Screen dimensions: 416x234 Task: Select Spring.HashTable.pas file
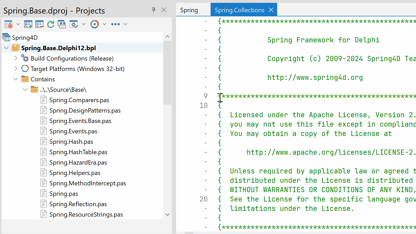point(78,152)
